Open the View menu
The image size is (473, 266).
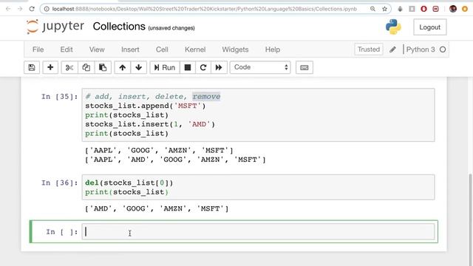97,50
